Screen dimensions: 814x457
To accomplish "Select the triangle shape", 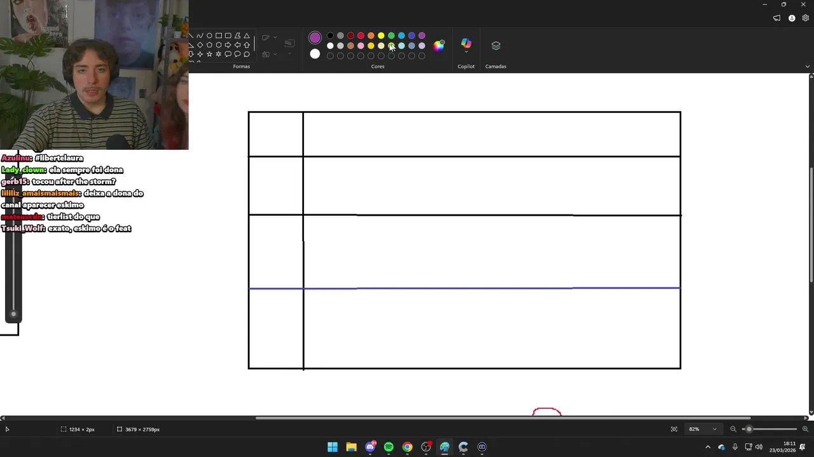I will (247, 36).
